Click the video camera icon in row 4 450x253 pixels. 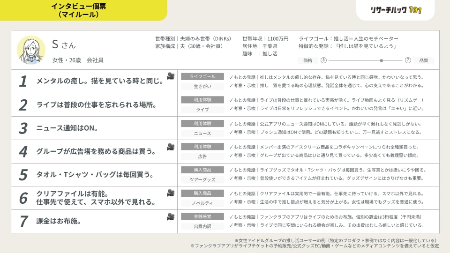pos(171,147)
